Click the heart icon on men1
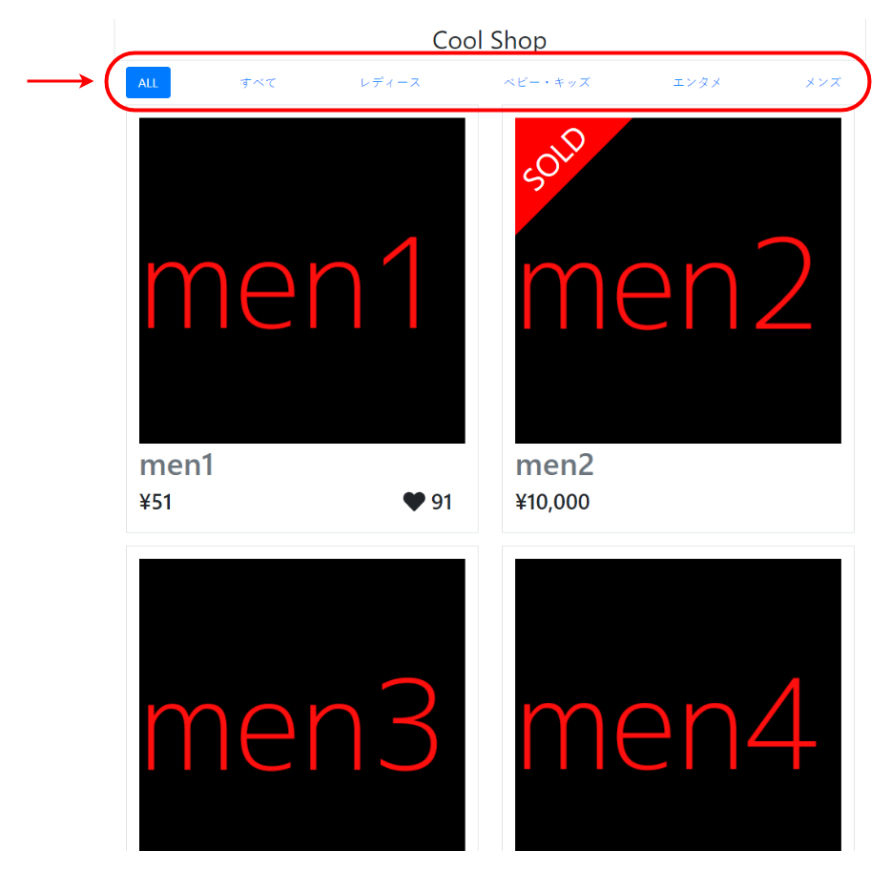Screen dimensions: 891x871 (414, 502)
